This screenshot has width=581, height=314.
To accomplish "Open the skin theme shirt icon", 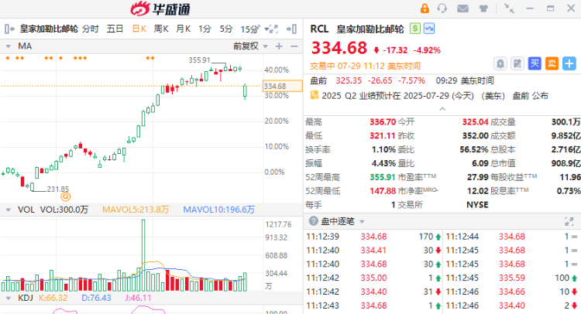I will (483, 9).
